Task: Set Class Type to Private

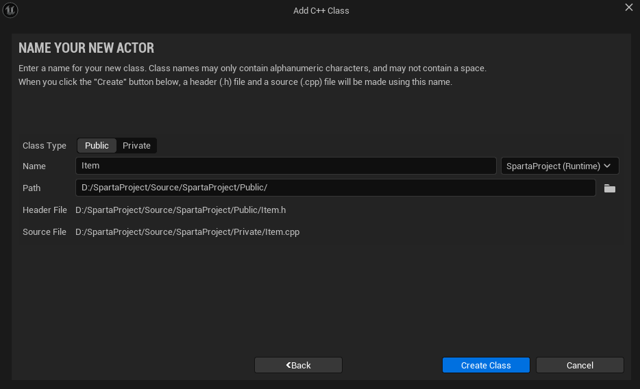Action: pos(136,146)
